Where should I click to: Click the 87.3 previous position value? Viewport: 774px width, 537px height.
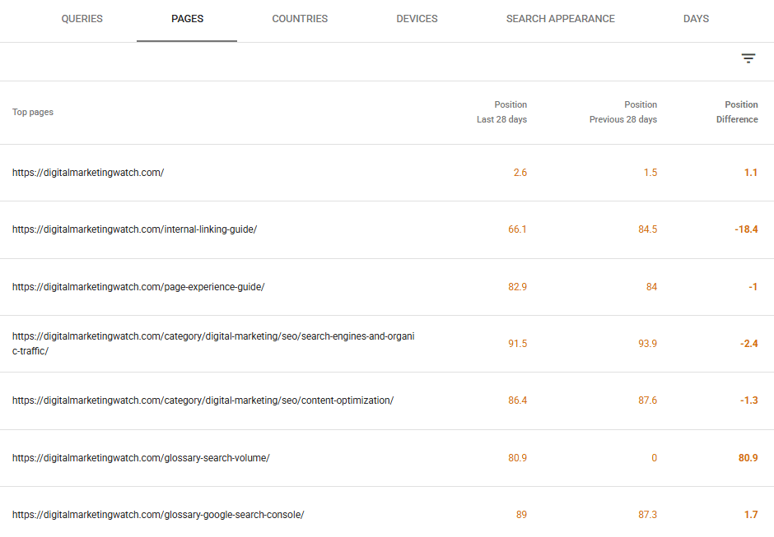click(x=647, y=515)
